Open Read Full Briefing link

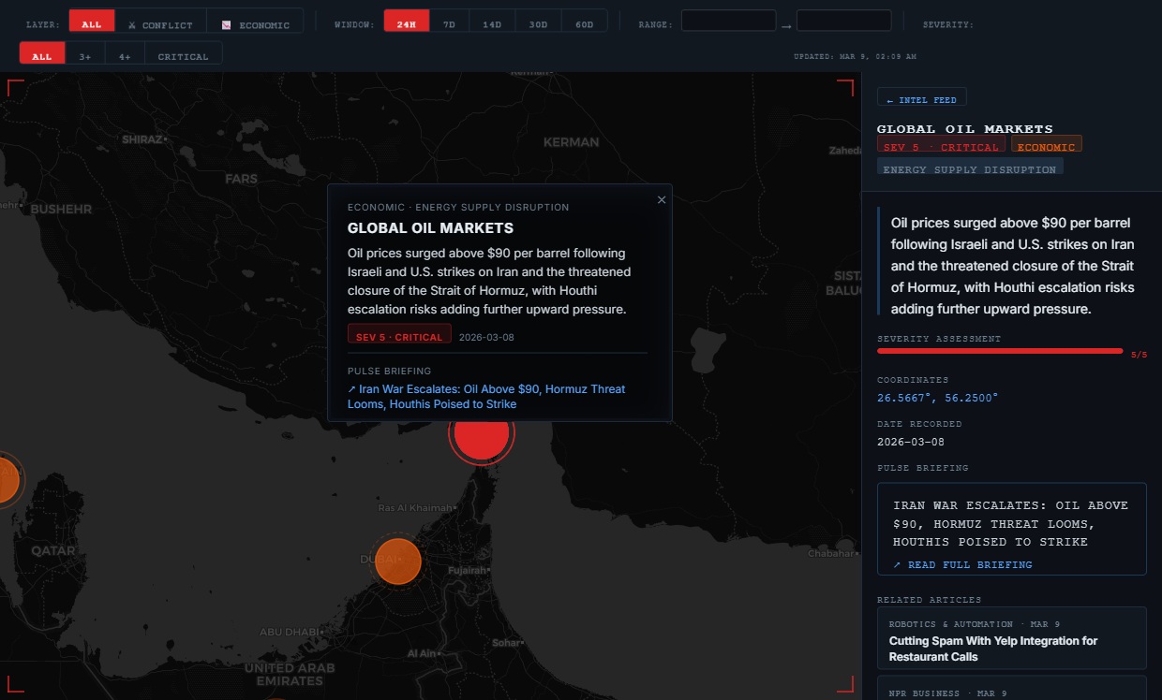pyautogui.click(x=962, y=565)
